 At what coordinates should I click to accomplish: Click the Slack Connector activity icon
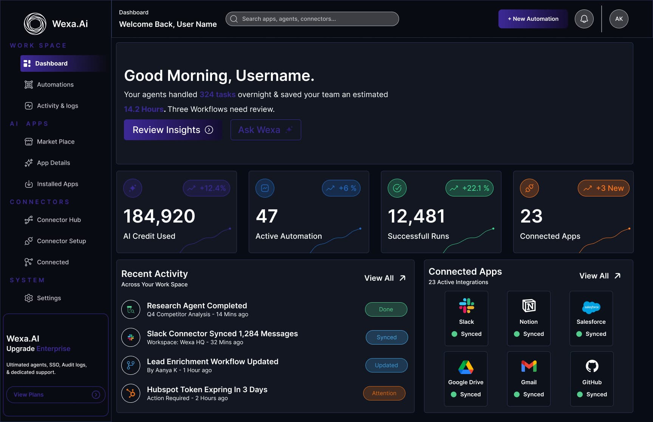click(x=131, y=337)
